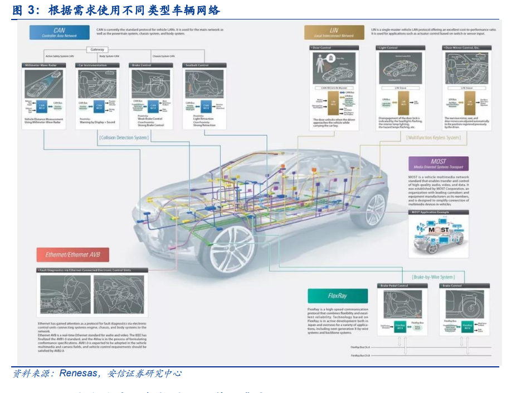Image resolution: width=526 pixels, height=393 pixels.
Task: Click the Fault Diagnostics via Ethernet header bar
Action: [x=92, y=270]
